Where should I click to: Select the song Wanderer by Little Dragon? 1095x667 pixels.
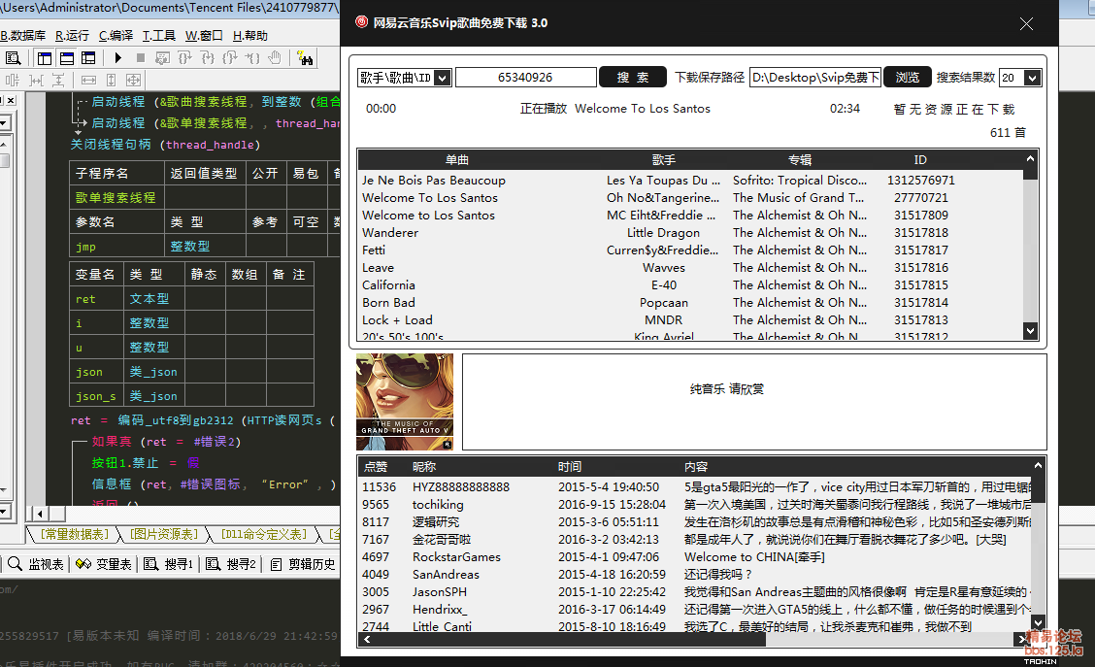tap(390, 233)
